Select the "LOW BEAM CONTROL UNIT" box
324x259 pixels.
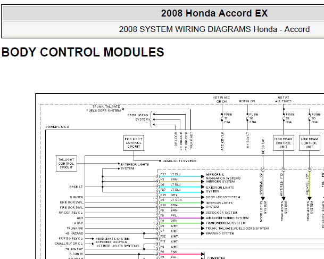(309, 143)
